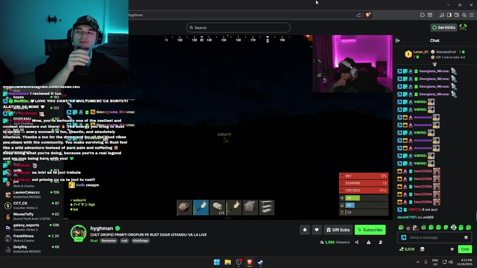Click the gavel badge icon in message box
Screen dimensions: 477x268
404,237
